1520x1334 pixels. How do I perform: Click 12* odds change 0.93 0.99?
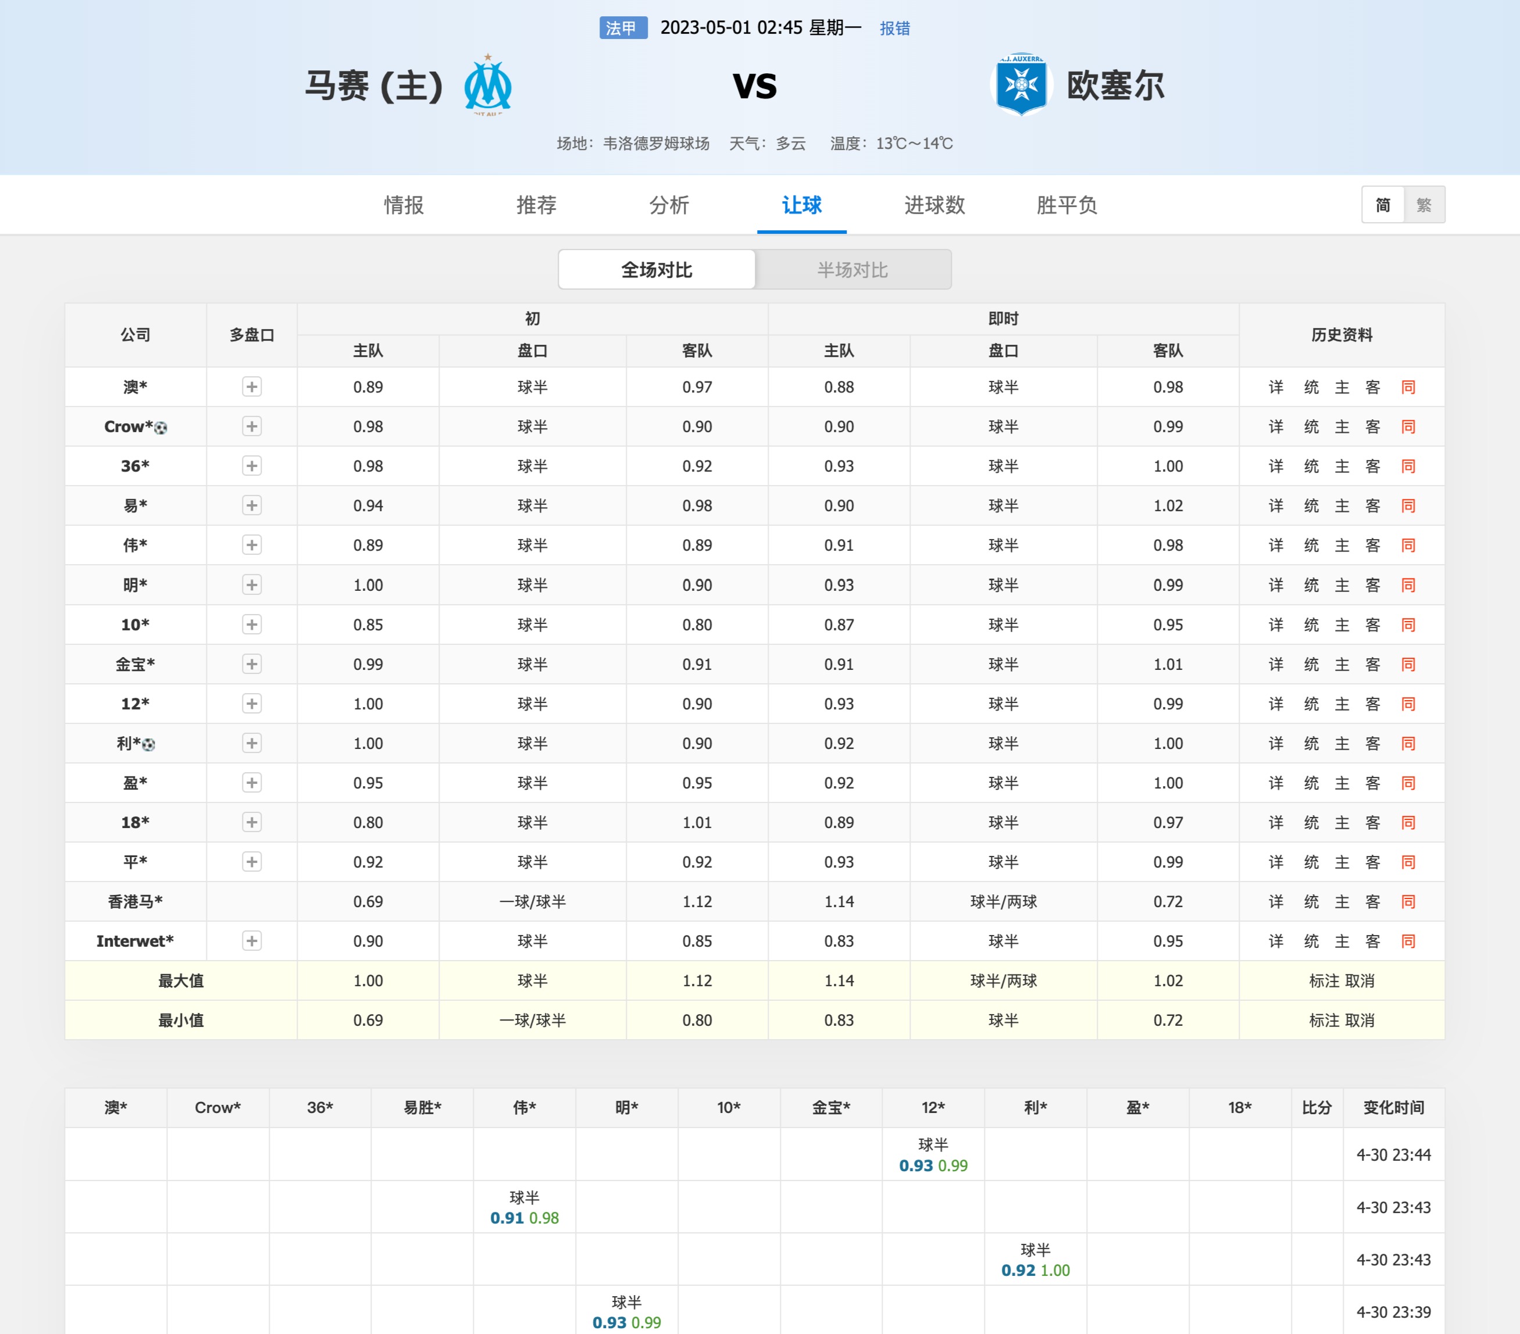933,1165
